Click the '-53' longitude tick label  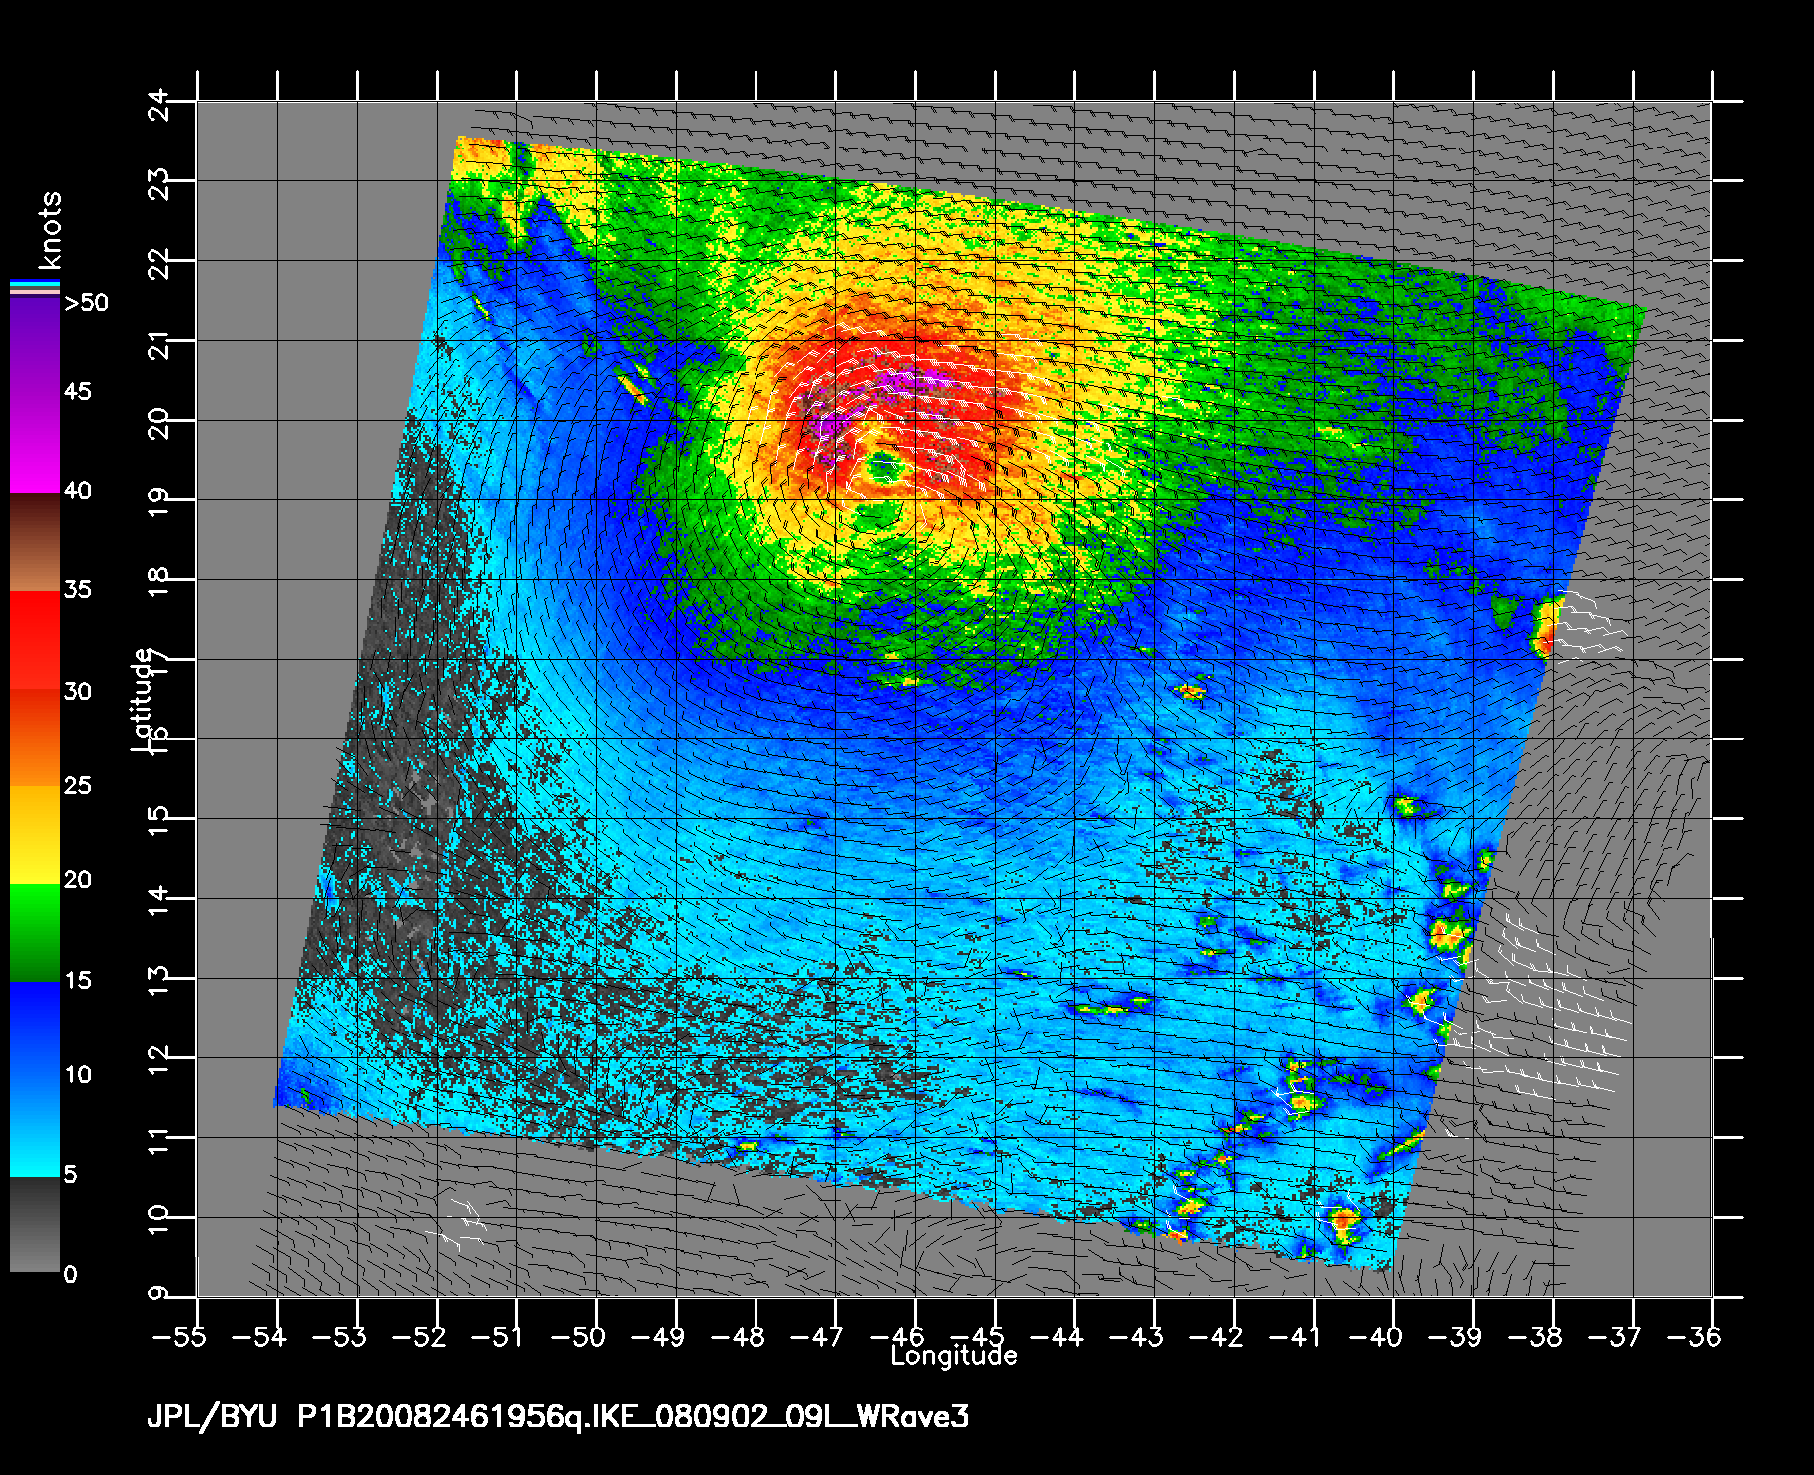(339, 1336)
